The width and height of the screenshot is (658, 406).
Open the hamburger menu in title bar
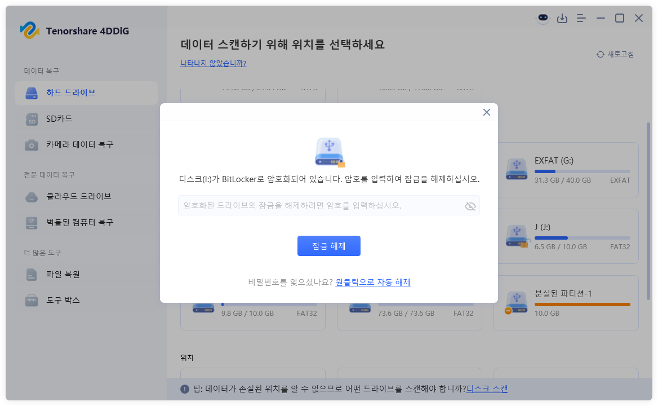(x=581, y=18)
